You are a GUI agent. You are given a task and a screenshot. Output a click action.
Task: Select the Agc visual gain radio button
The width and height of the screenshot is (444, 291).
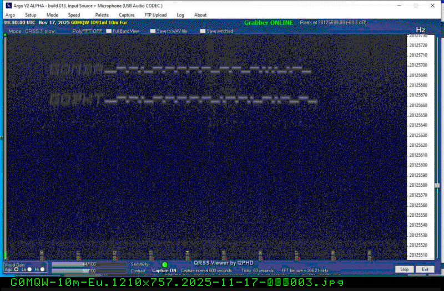tap(15, 269)
